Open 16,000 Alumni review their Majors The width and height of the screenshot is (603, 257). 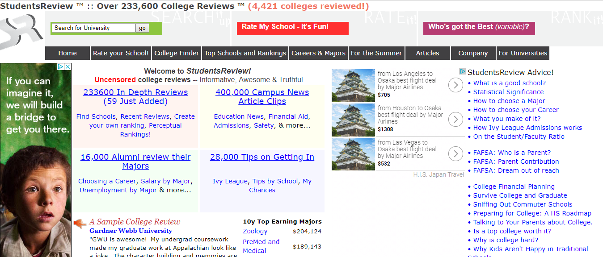(x=135, y=162)
